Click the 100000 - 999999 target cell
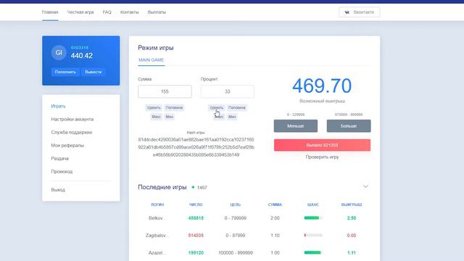Viewport: 464px width, 261px height. click(x=236, y=253)
